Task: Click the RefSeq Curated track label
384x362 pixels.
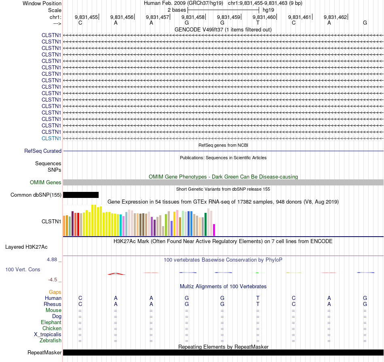Action: coord(42,151)
